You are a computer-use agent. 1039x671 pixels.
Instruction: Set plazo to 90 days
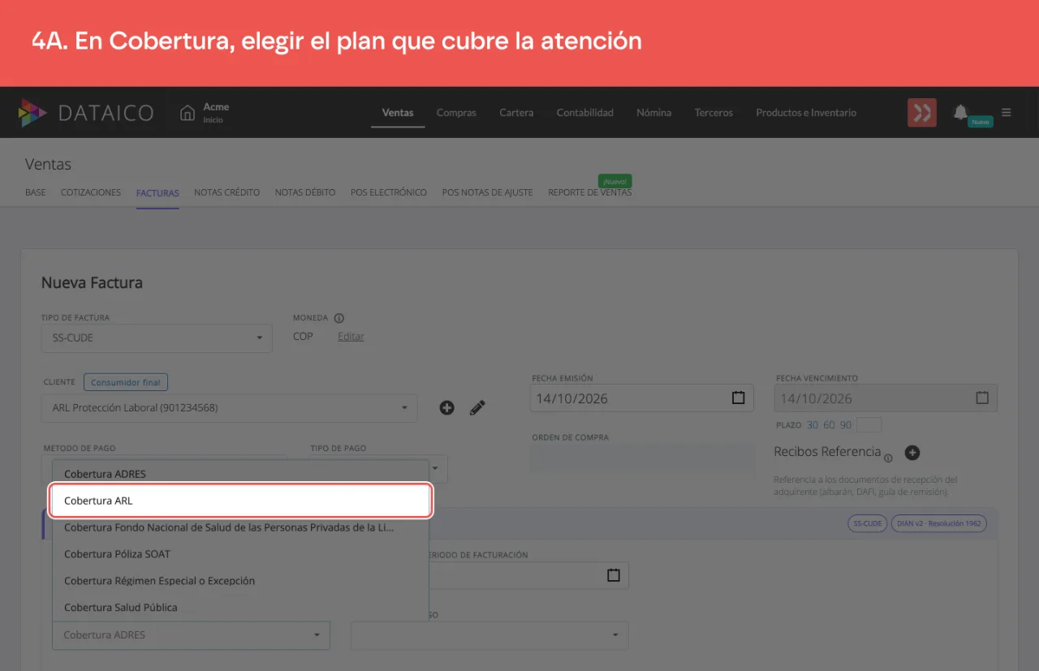[846, 425]
